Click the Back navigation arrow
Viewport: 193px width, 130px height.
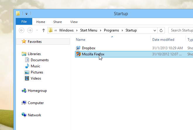(22, 30)
